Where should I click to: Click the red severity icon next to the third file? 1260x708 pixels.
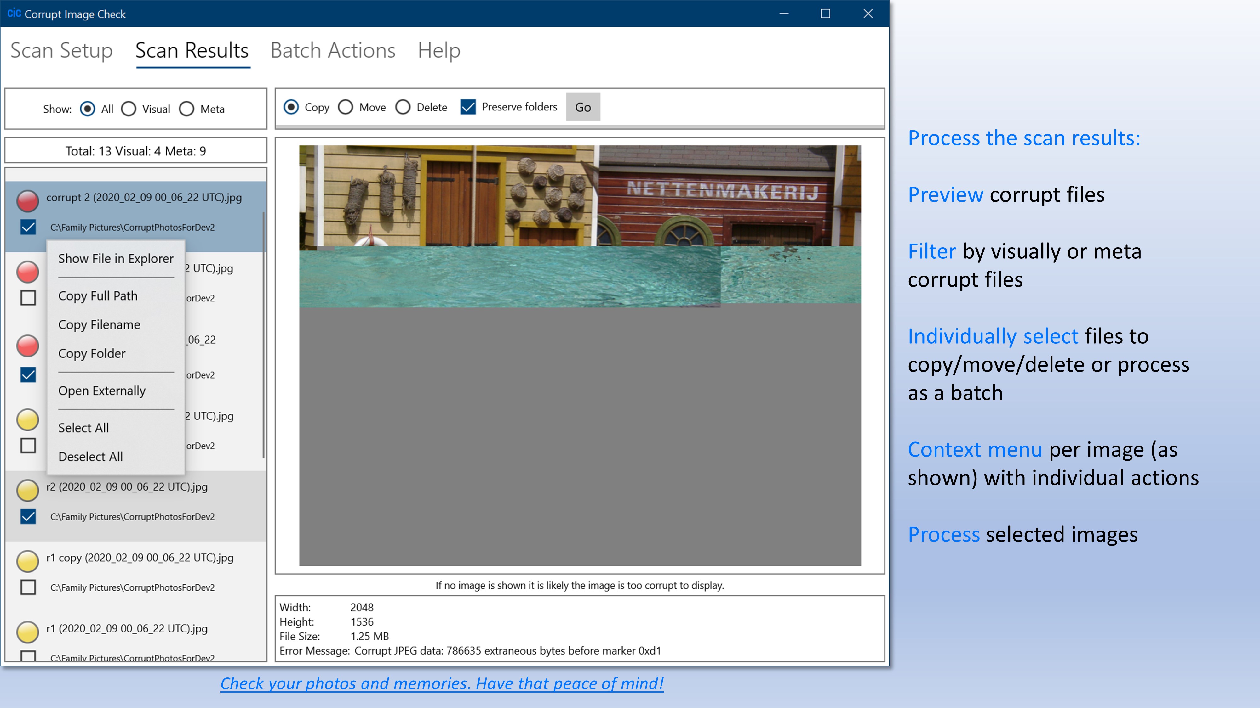coord(27,346)
